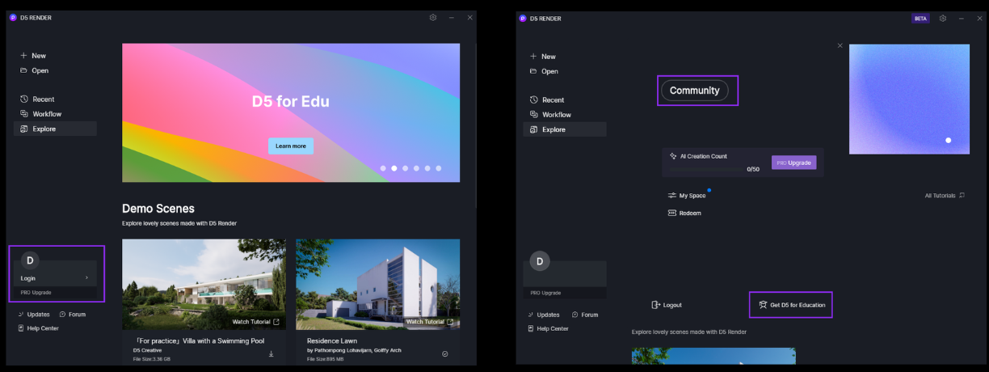The height and width of the screenshot is (372, 989).
Task: Watch Tutorial link on Villa Swimming Pool thumbnail
Action: [x=256, y=322]
